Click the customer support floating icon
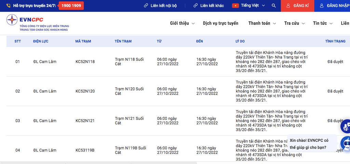The image size is (350, 164). click(345, 126)
